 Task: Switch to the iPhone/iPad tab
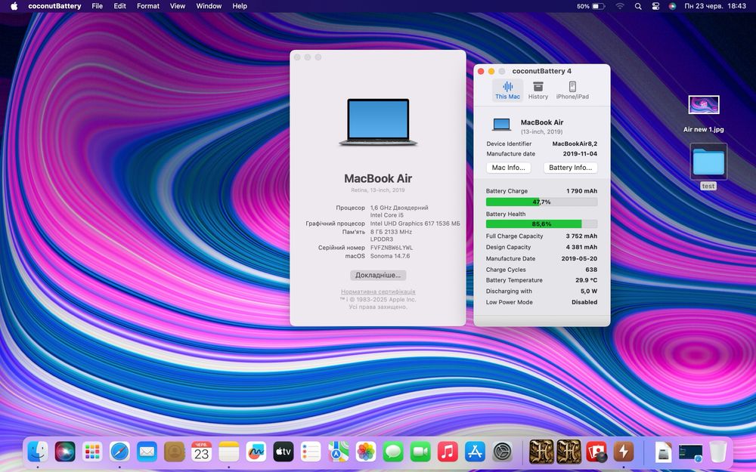(x=572, y=90)
